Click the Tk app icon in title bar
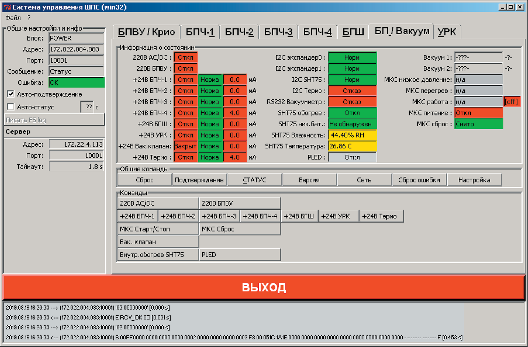 [x=7, y=7]
